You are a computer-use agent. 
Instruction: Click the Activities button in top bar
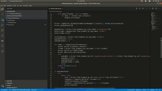point(4,1)
